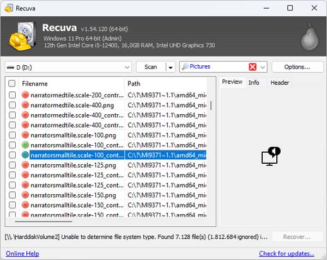Image resolution: width=327 pixels, height=260 pixels.
Task: Switch to the Header tab
Action: click(280, 82)
